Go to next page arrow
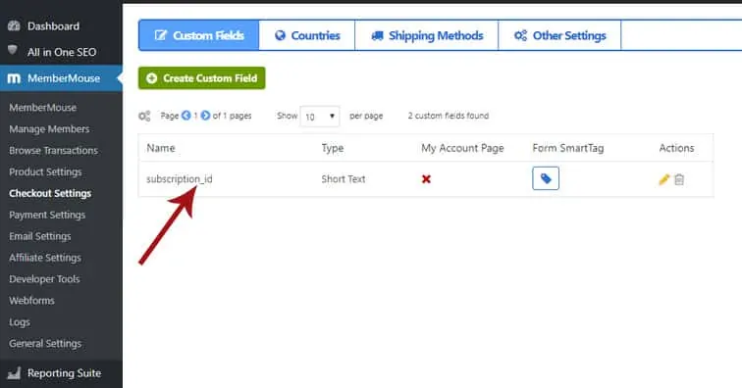The height and width of the screenshot is (388, 742). 205,116
